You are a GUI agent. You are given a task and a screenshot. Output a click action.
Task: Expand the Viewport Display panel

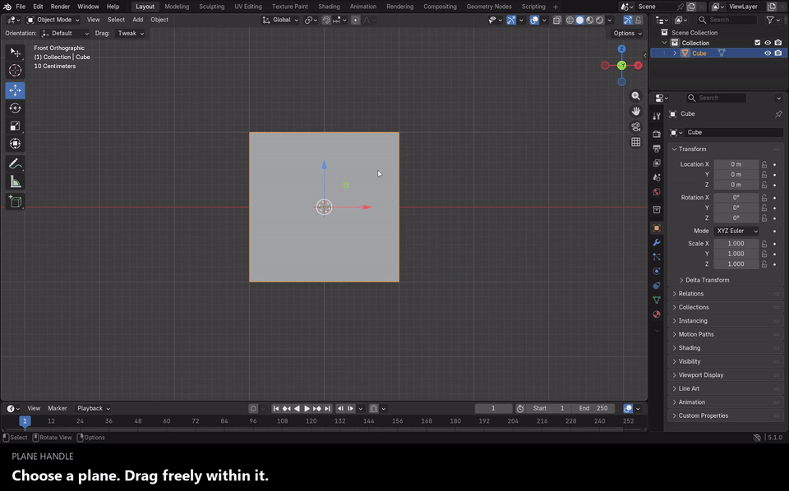pyautogui.click(x=727, y=375)
